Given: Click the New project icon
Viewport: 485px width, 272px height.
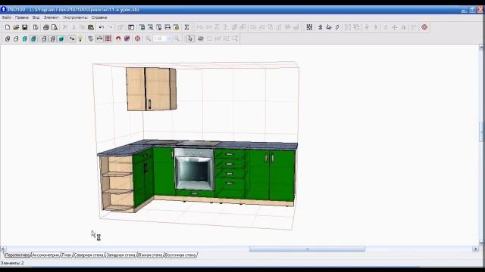Looking at the screenshot, I should 8,27.
